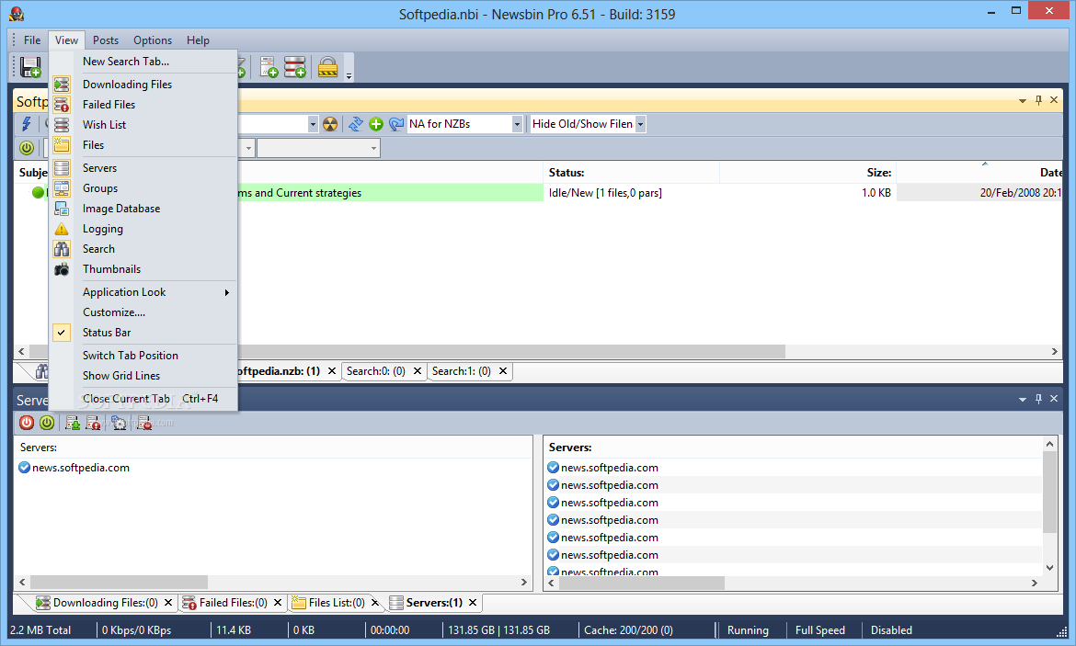The width and height of the screenshot is (1076, 646).
Task: Click the gear settings icon in the Servers toolbar
Action: [119, 423]
